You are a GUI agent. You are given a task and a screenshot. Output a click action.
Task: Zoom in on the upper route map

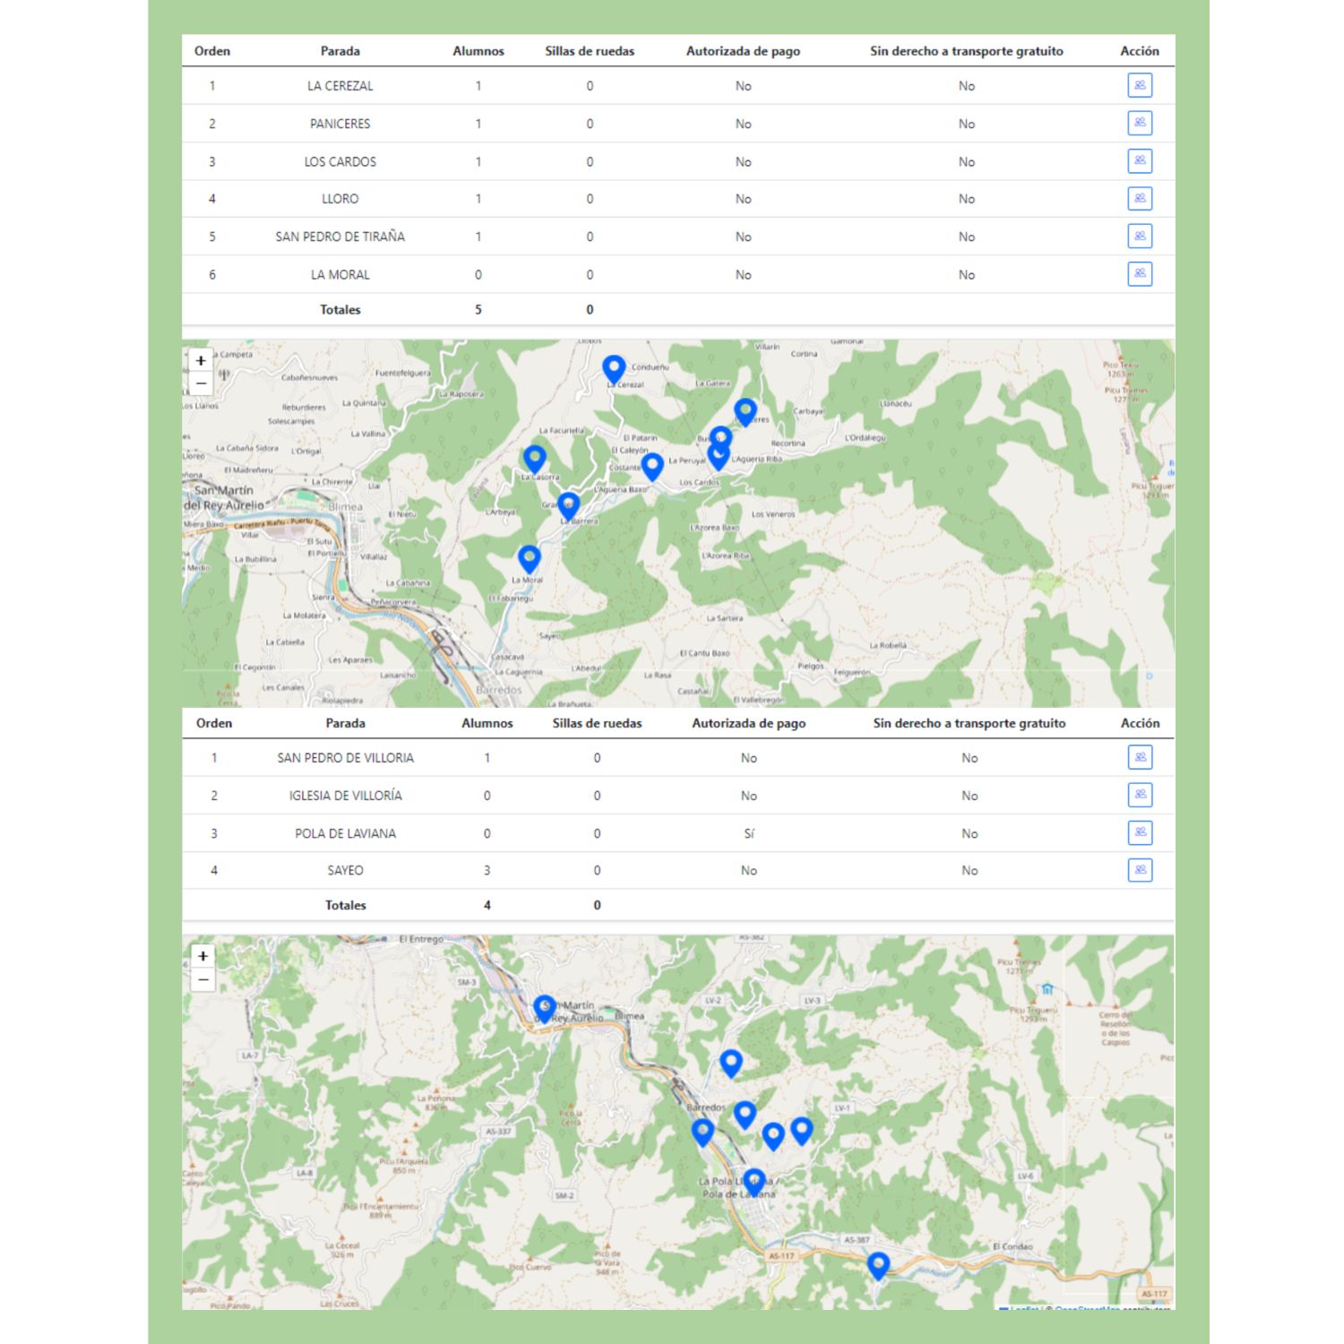[202, 361]
